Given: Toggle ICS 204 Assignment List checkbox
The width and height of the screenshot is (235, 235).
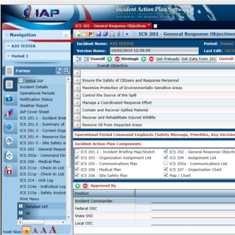Looking at the screenshot, I should (166, 157).
